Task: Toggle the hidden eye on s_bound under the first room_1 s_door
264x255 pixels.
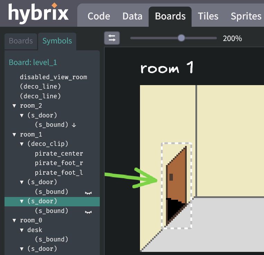Action: (x=88, y=193)
